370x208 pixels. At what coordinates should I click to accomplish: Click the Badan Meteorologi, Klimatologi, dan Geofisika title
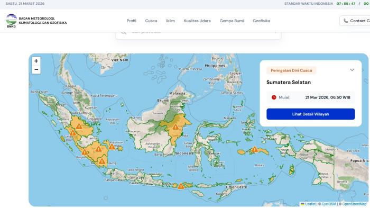click(43, 21)
